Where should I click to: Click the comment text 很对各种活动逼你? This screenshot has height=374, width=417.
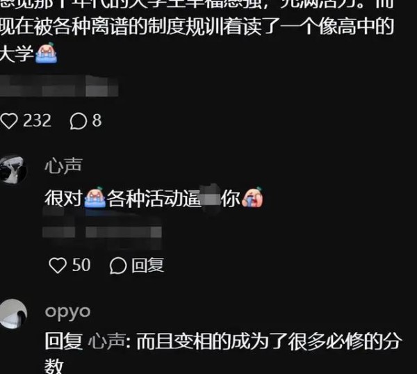[154, 198]
